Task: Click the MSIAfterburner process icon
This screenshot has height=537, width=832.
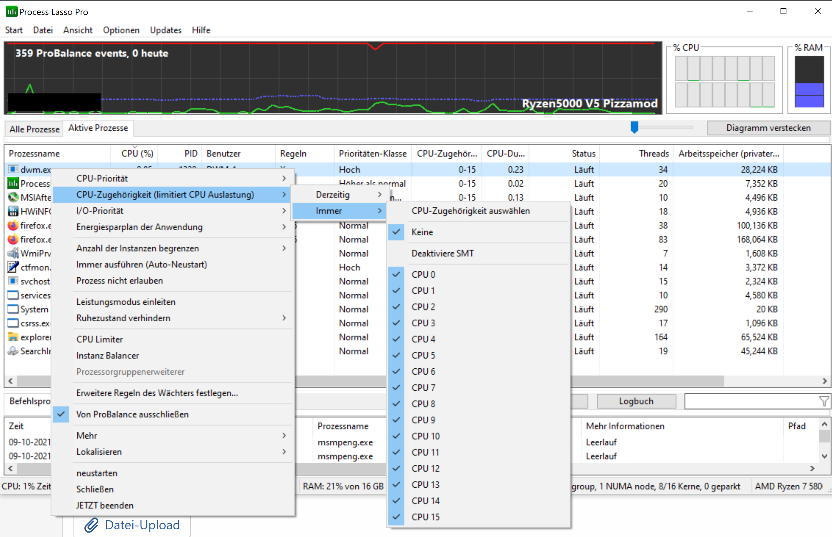Action: (13, 197)
